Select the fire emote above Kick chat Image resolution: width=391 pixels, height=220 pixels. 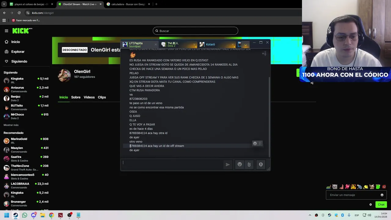coord(353,187)
